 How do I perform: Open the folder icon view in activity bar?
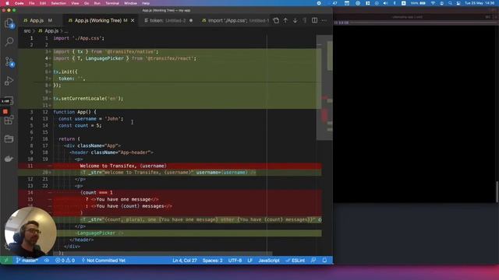tap(9, 138)
